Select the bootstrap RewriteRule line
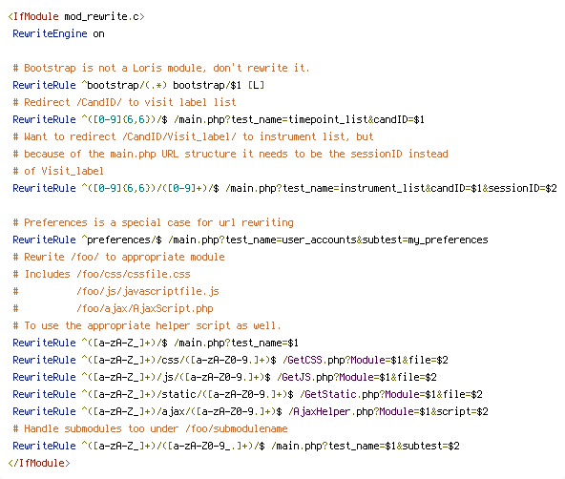 (138, 85)
